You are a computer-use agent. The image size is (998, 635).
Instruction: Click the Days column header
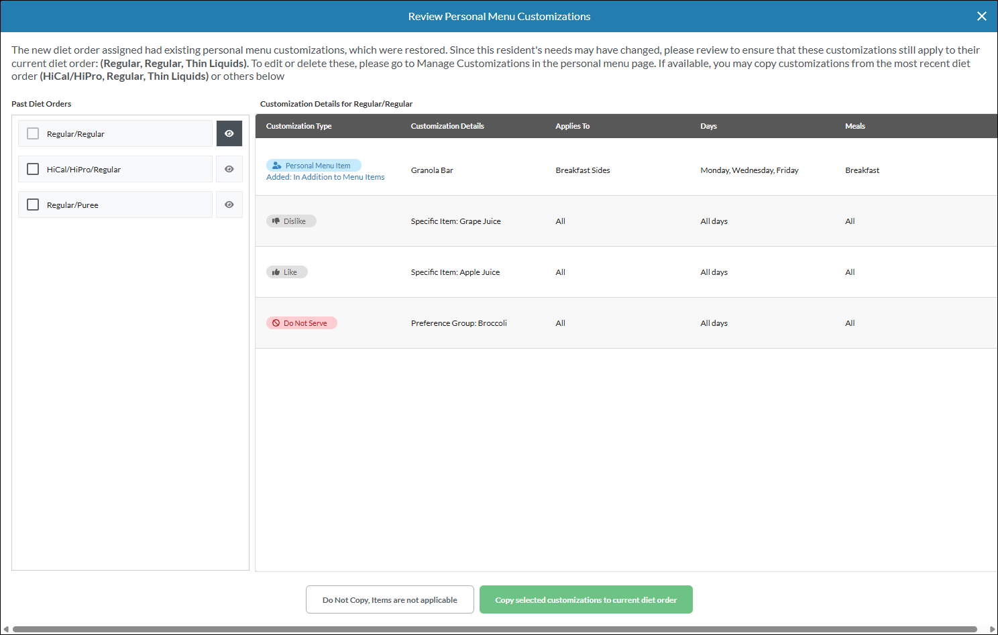click(709, 126)
